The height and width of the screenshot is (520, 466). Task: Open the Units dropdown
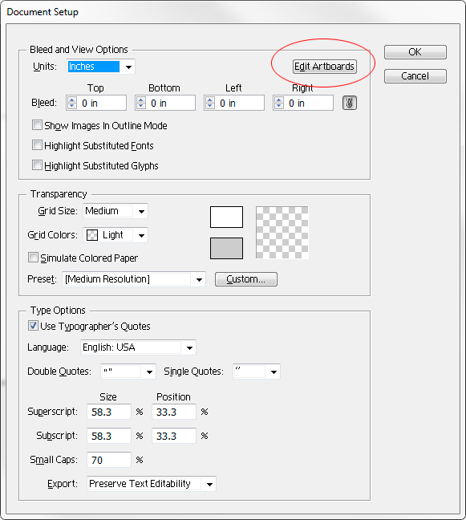pyautogui.click(x=101, y=67)
